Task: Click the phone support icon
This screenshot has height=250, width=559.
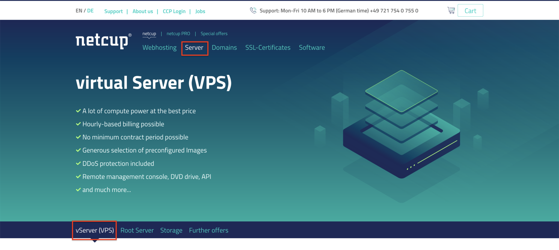Action: [x=253, y=10]
